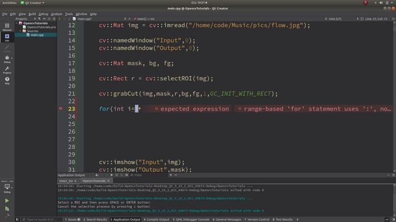Click the settings gear in Application Output
Screen dimensions: 396x222
coord(126,175)
